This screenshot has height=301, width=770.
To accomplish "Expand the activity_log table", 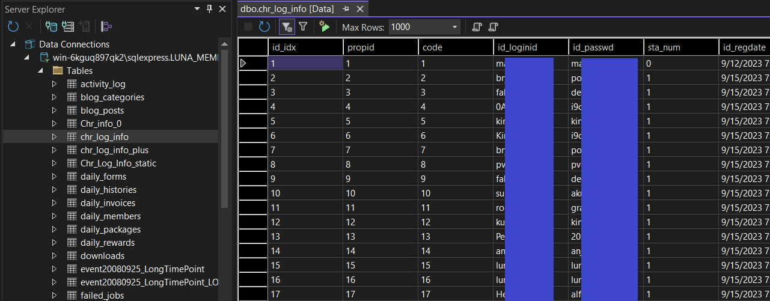I will point(54,84).
